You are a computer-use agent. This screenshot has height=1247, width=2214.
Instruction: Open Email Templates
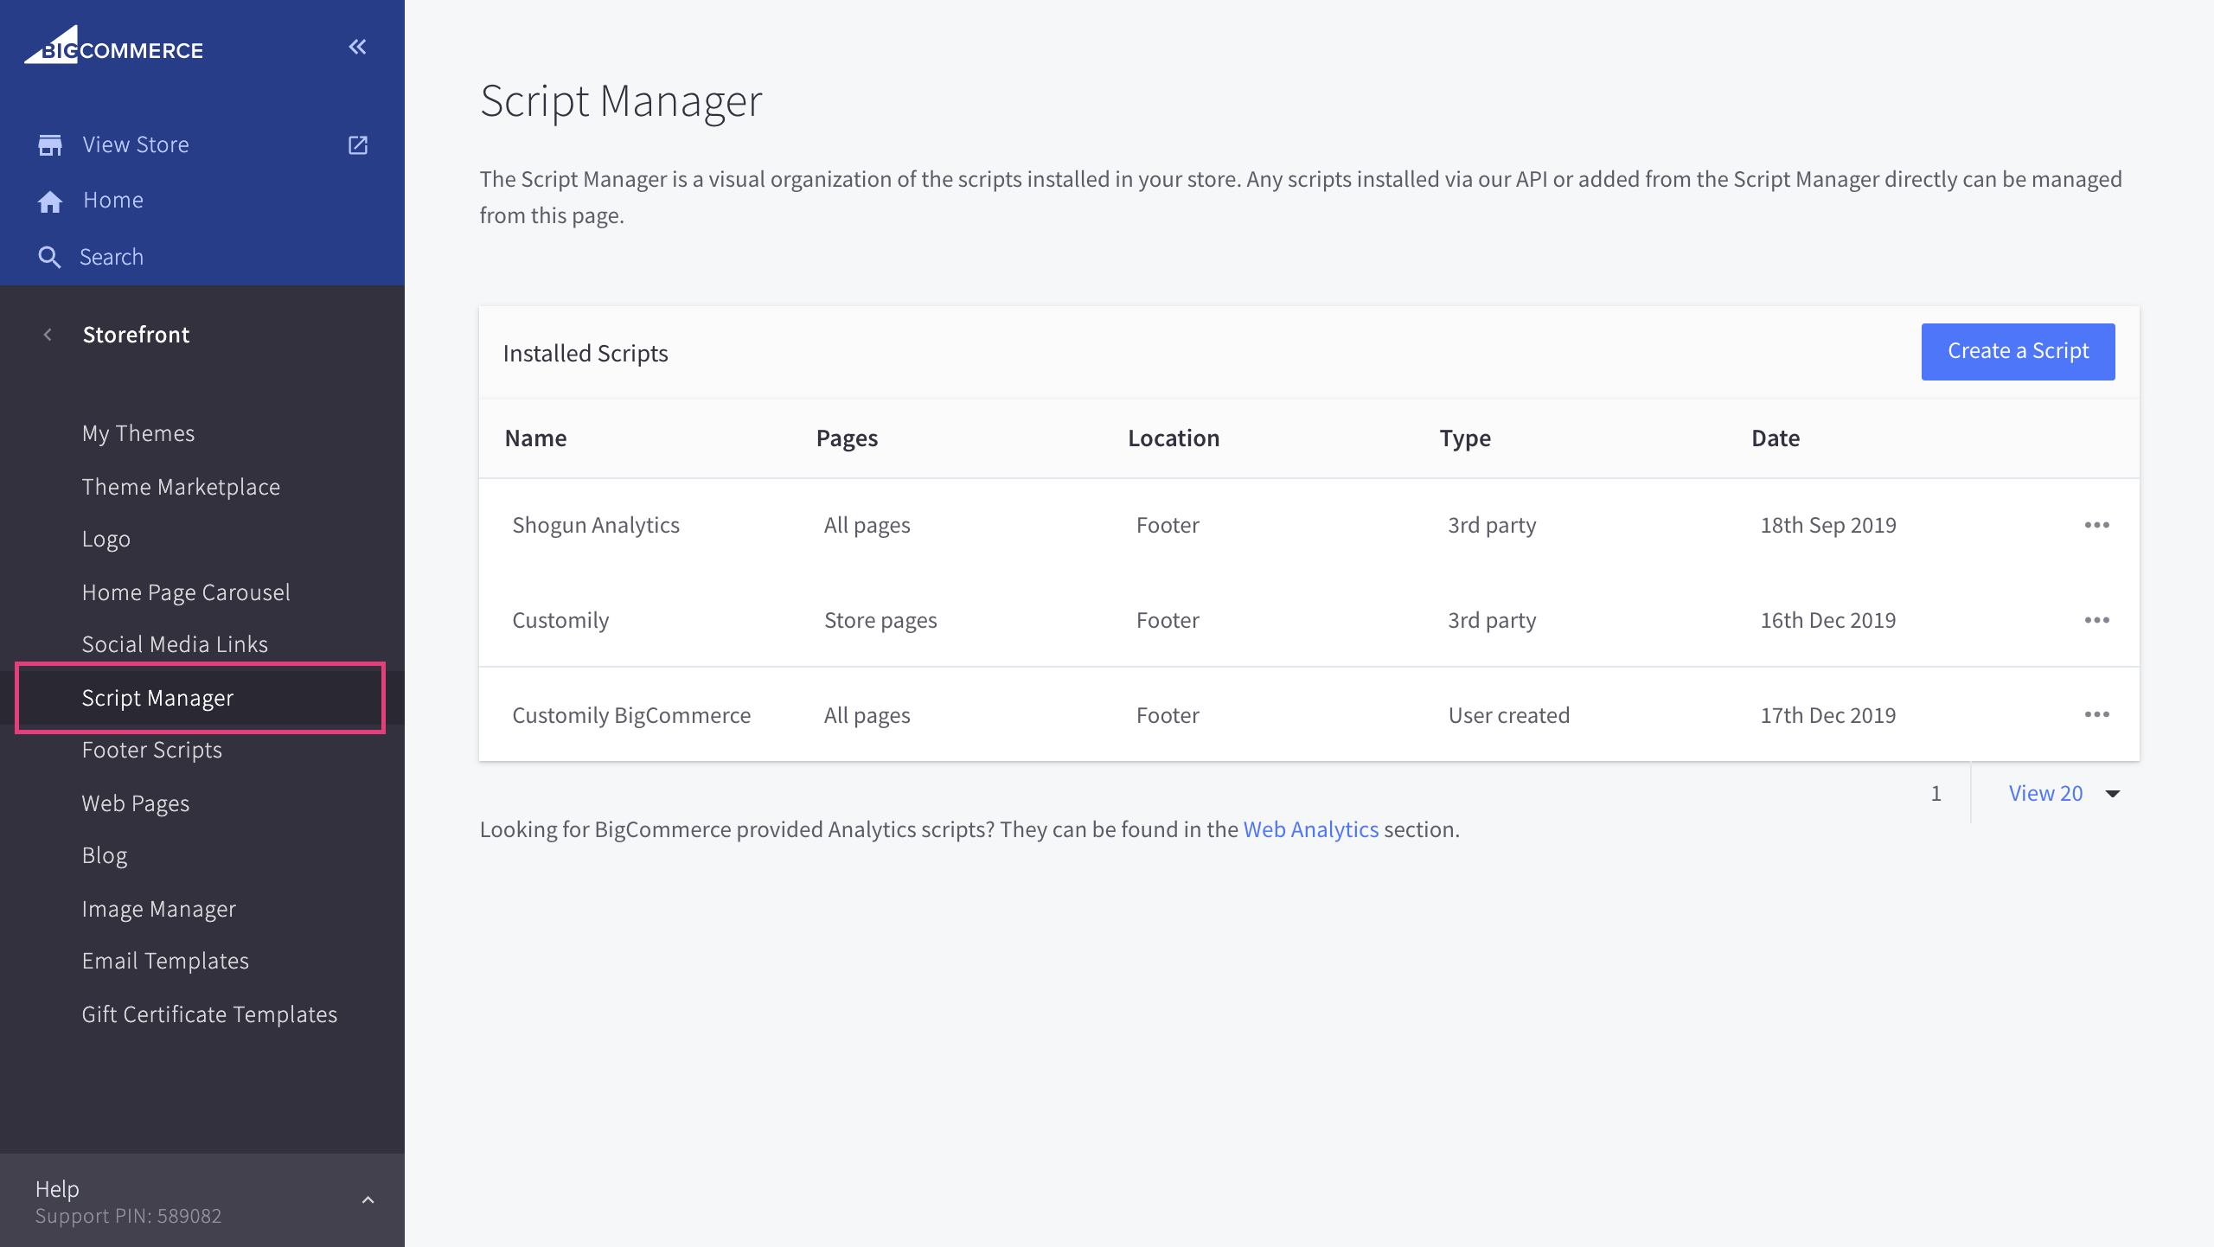coord(165,961)
